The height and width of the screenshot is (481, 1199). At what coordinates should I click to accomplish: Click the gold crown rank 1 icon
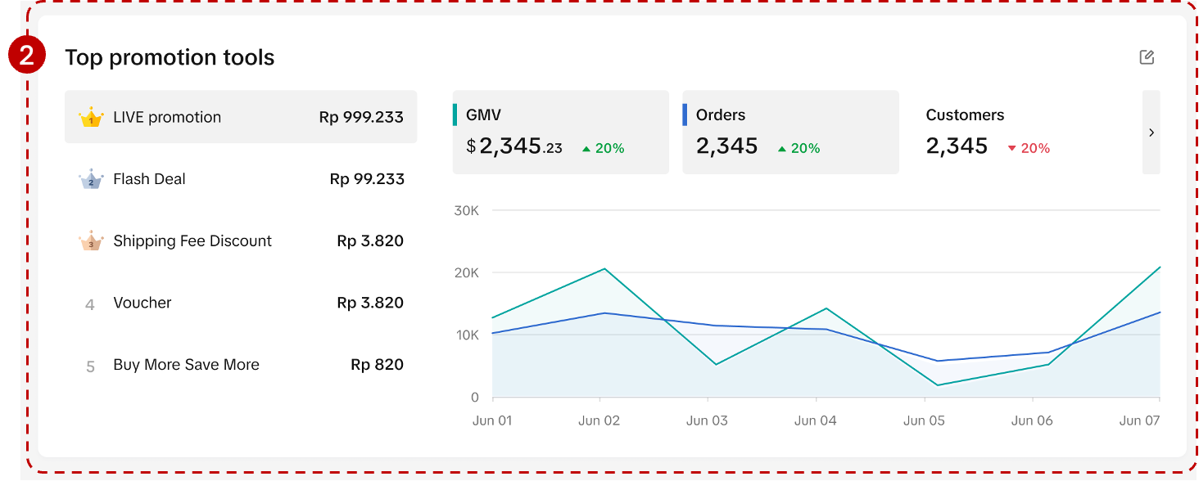pyautogui.click(x=91, y=118)
